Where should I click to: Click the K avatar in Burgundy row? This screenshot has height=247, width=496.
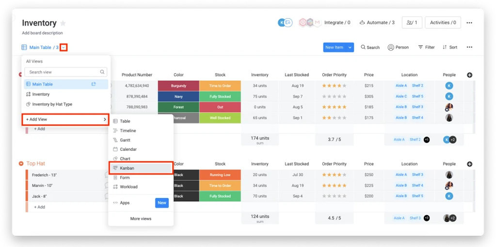pos(449,86)
